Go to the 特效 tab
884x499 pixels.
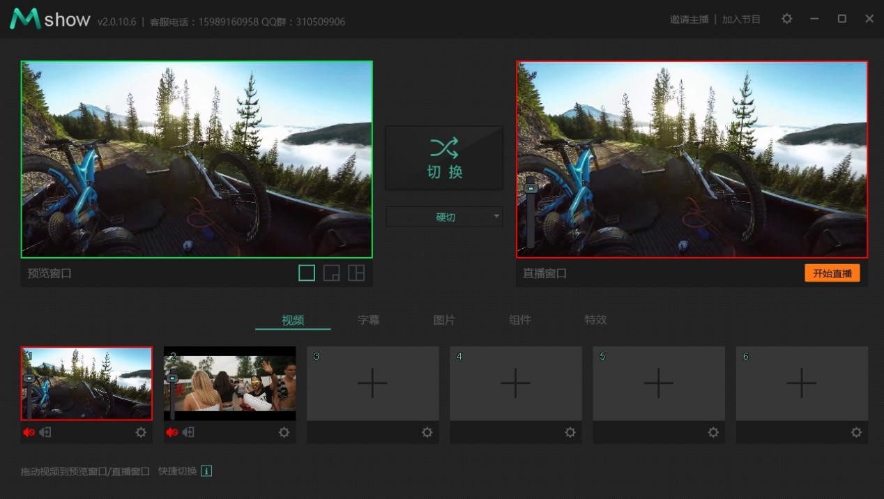[x=595, y=320]
